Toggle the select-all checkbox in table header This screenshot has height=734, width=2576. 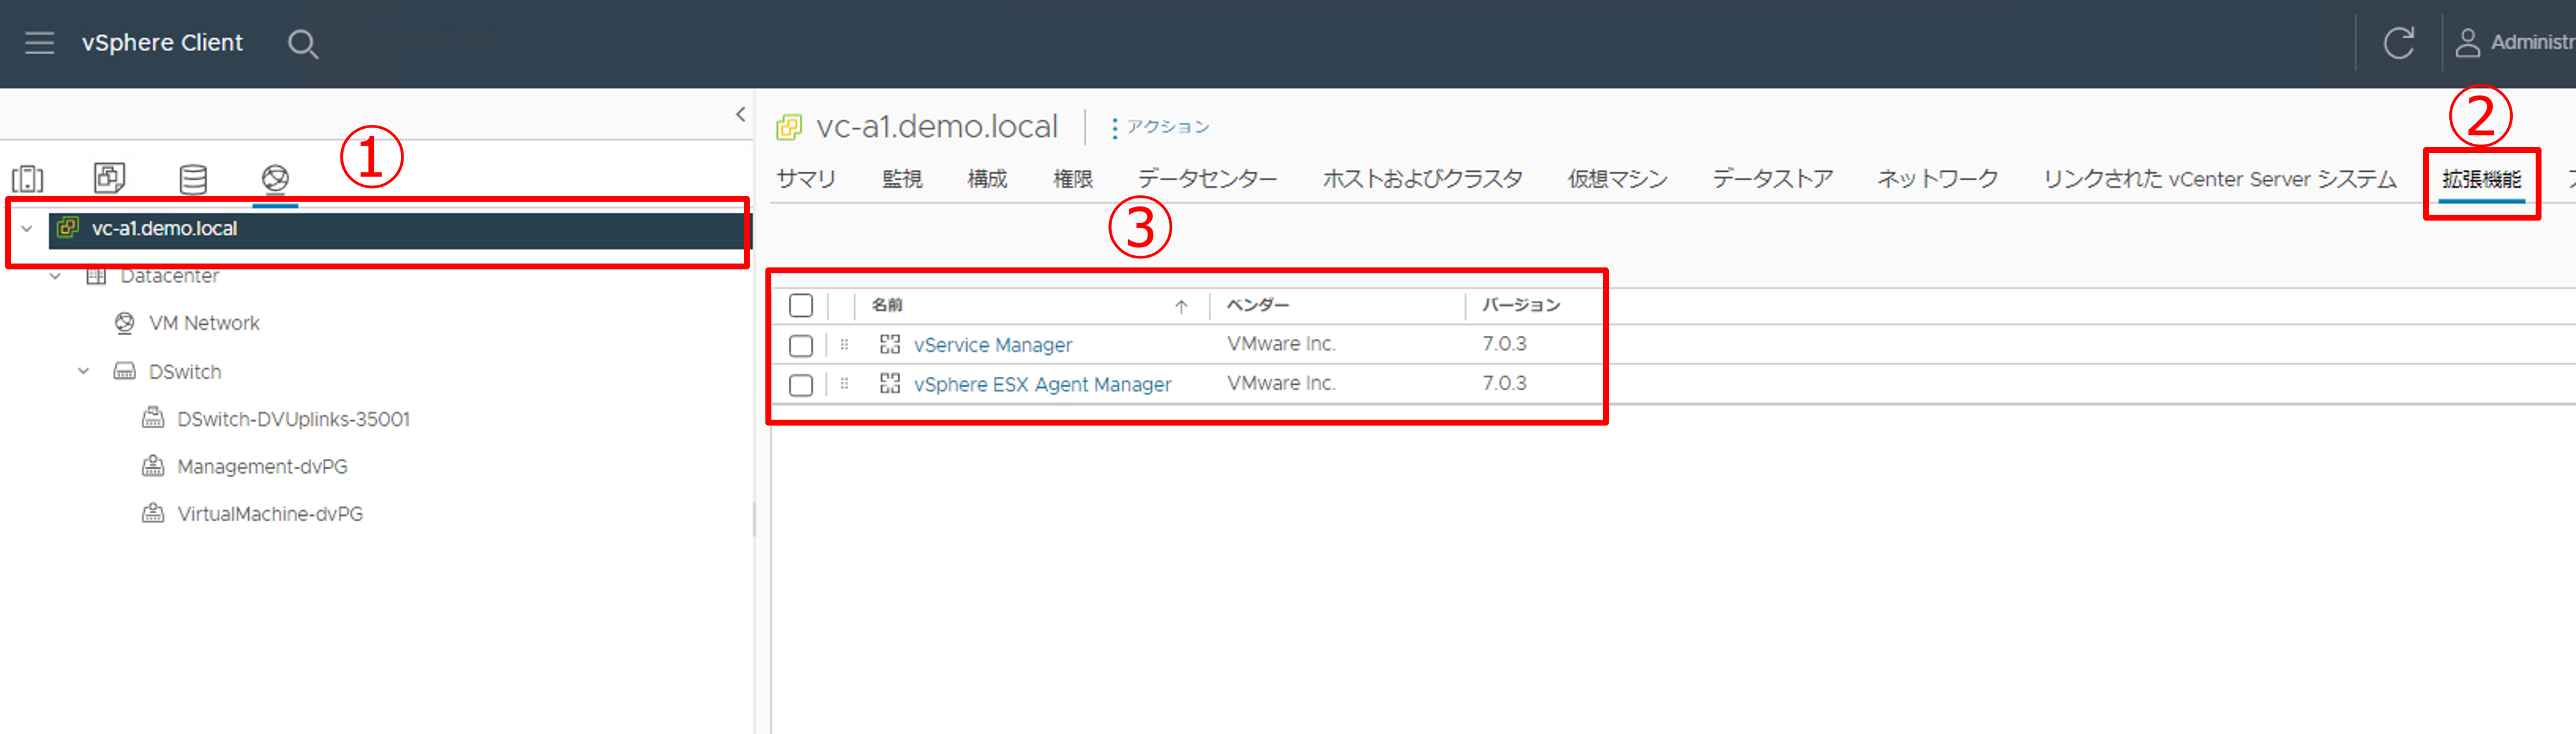[x=800, y=305]
